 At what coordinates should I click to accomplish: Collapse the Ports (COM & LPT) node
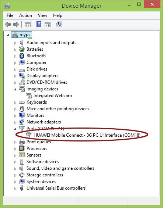15,129
